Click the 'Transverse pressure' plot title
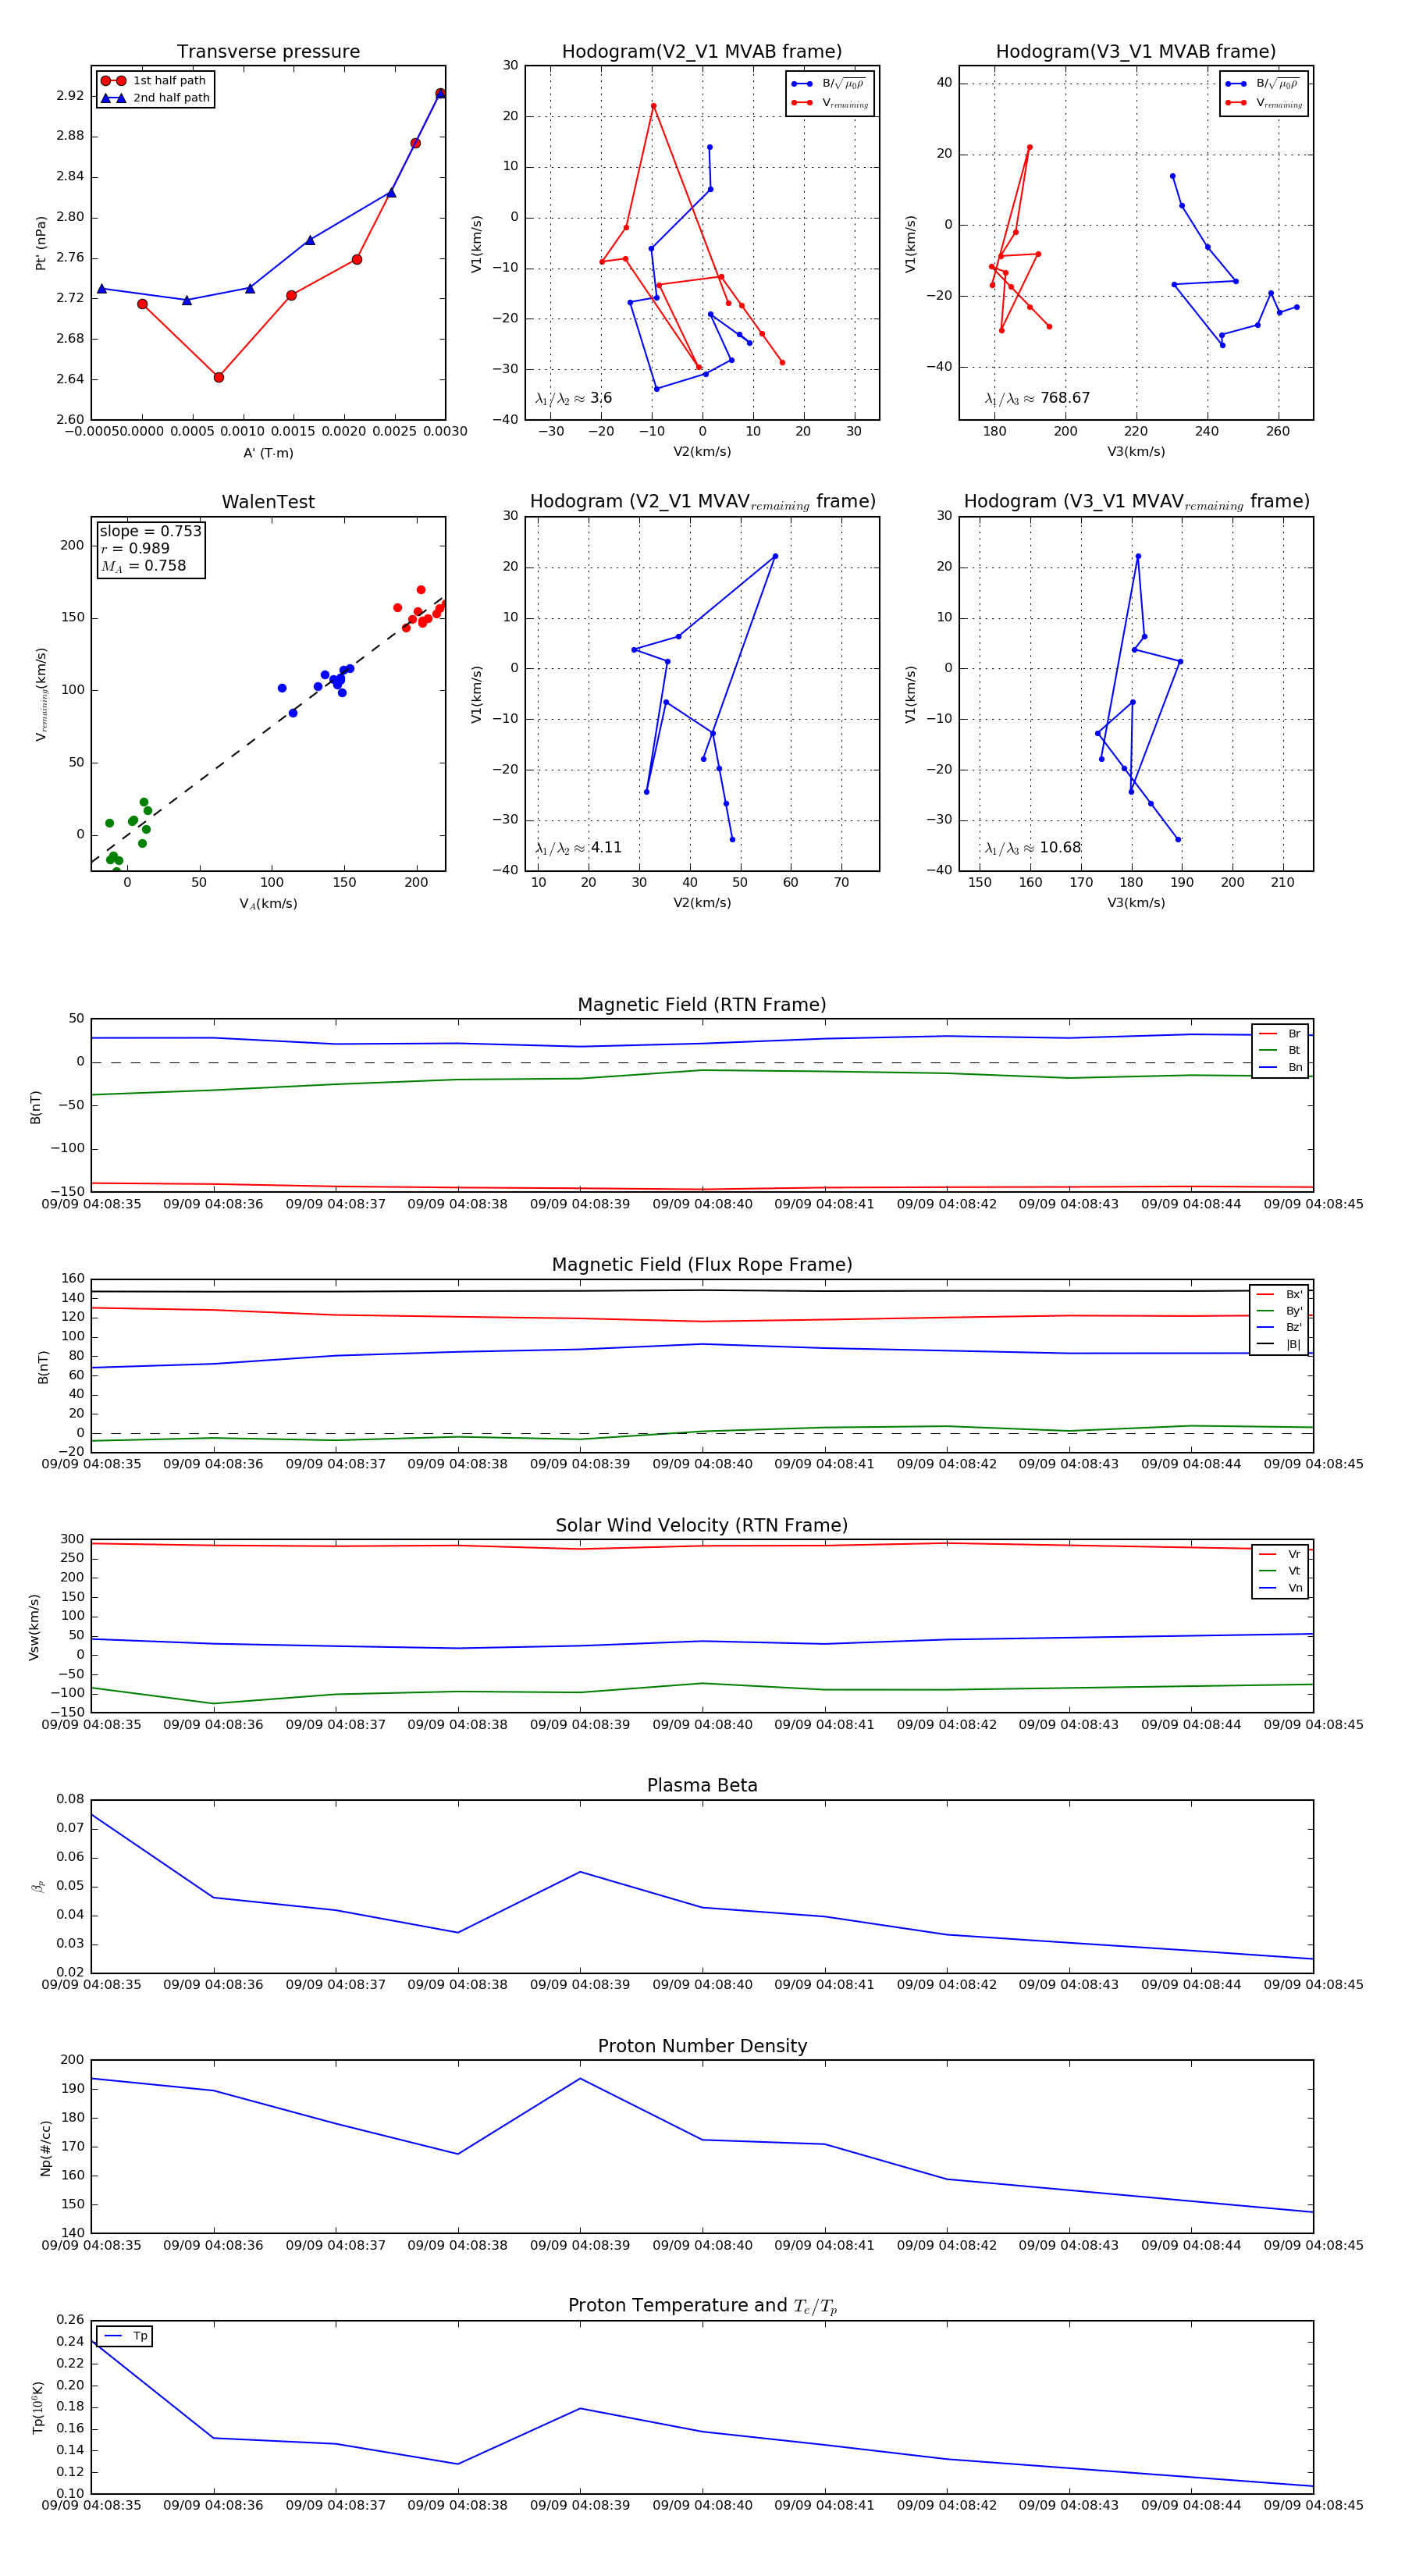Image resolution: width=1405 pixels, height=2576 pixels. tap(268, 52)
